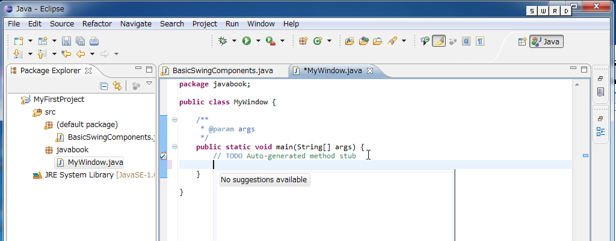
Task: Click the Save disk icon
Action: click(66, 41)
